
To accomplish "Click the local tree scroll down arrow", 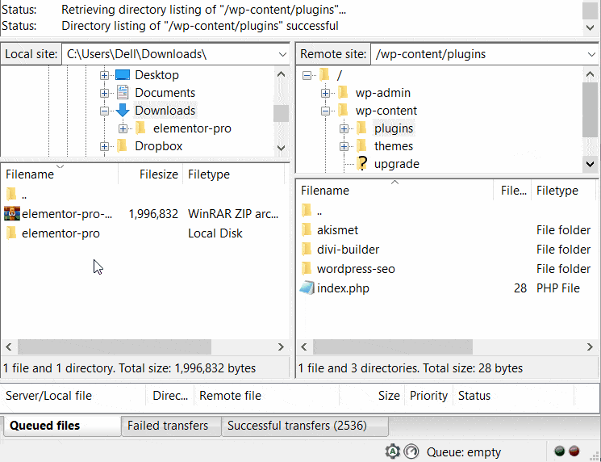I will point(281,148).
